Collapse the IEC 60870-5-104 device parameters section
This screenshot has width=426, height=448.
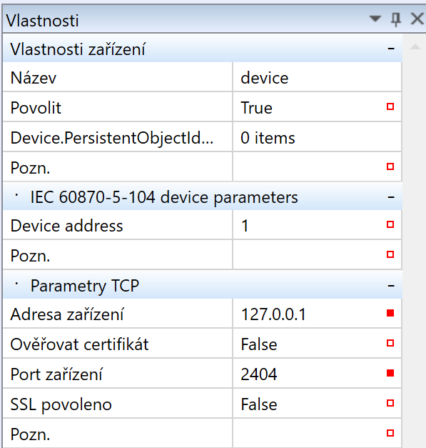(391, 197)
